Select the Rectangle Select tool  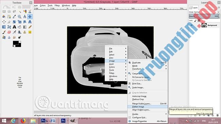pyautogui.click(x=4, y=12)
